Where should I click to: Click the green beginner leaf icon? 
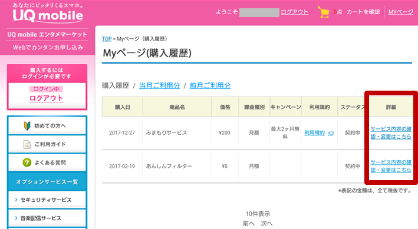pyautogui.click(x=27, y=125)
